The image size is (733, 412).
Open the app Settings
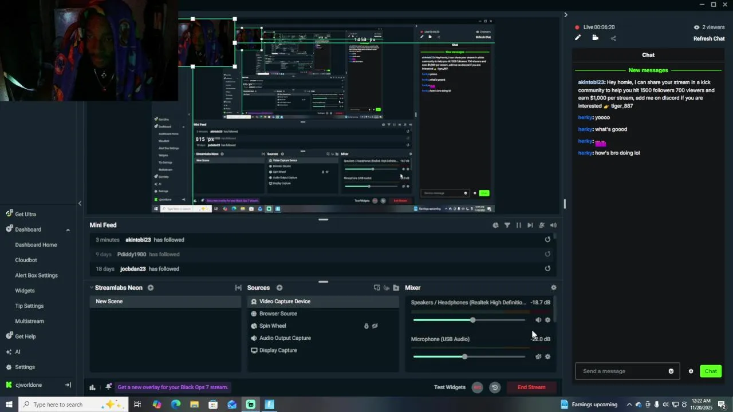(x=21, y=367)
